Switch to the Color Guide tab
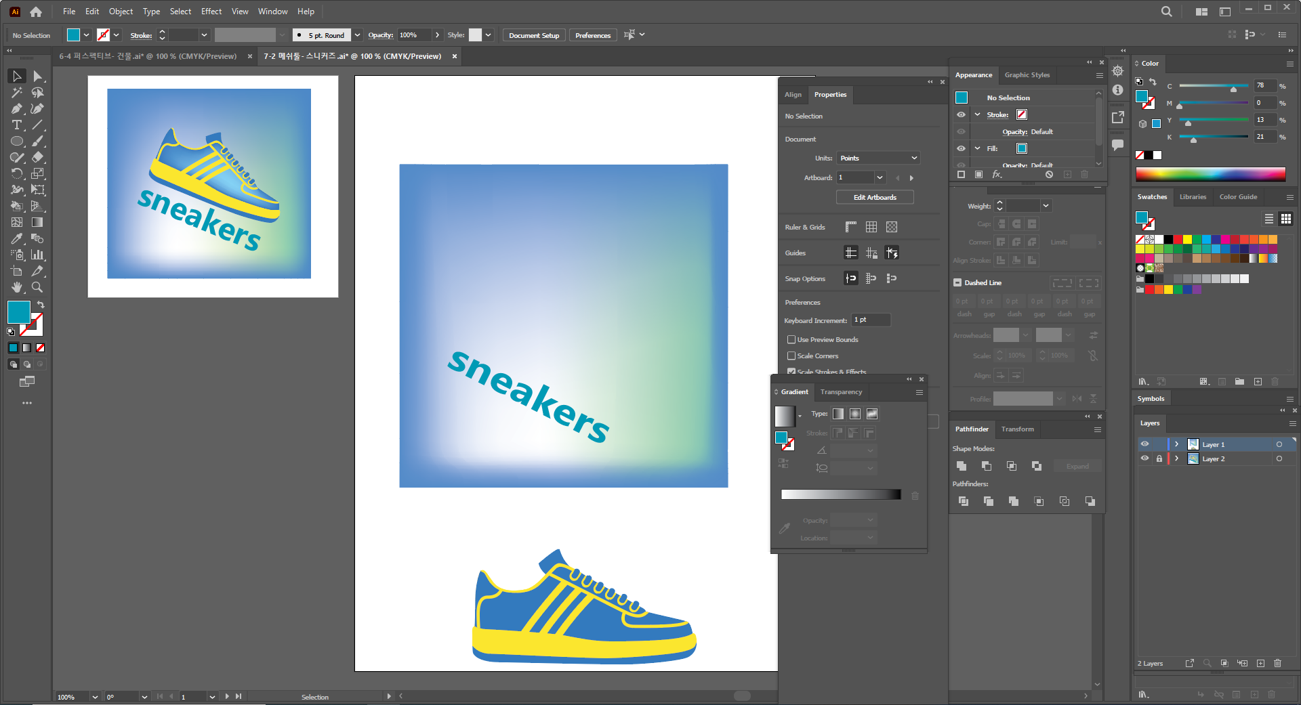This screenshot has width=1301, height=705. click(1238, 197)
